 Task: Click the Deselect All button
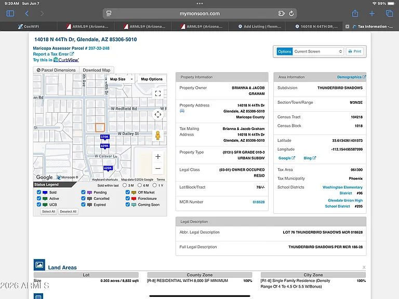(x=68, y=212)
